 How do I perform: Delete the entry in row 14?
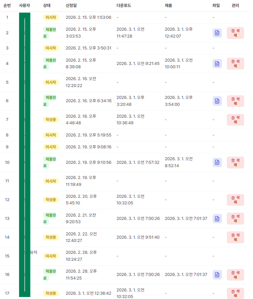pyautogui.click(x=235, y=237)
